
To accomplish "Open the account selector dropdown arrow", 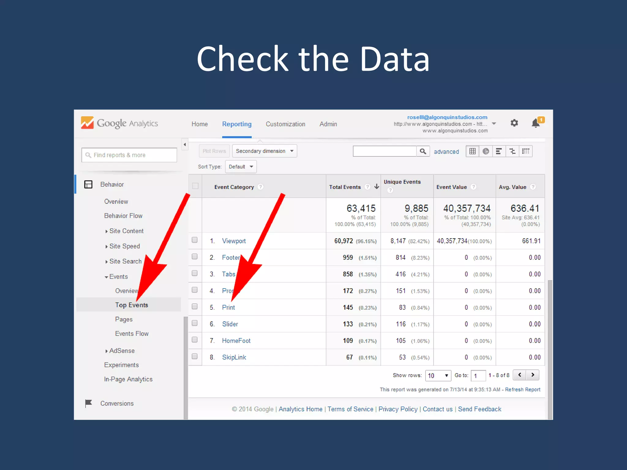I will point(494,124).
